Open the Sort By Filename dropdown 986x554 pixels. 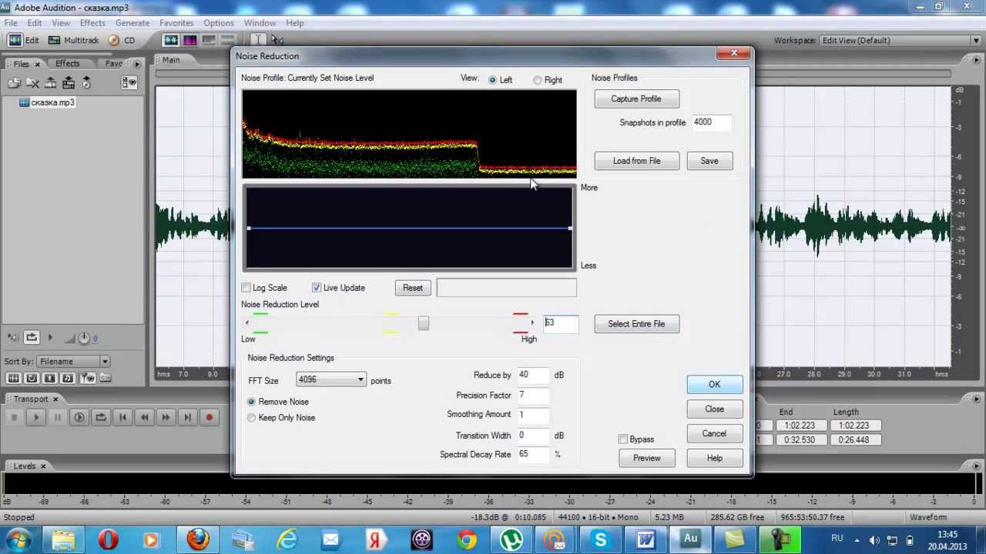click(74, 361)
